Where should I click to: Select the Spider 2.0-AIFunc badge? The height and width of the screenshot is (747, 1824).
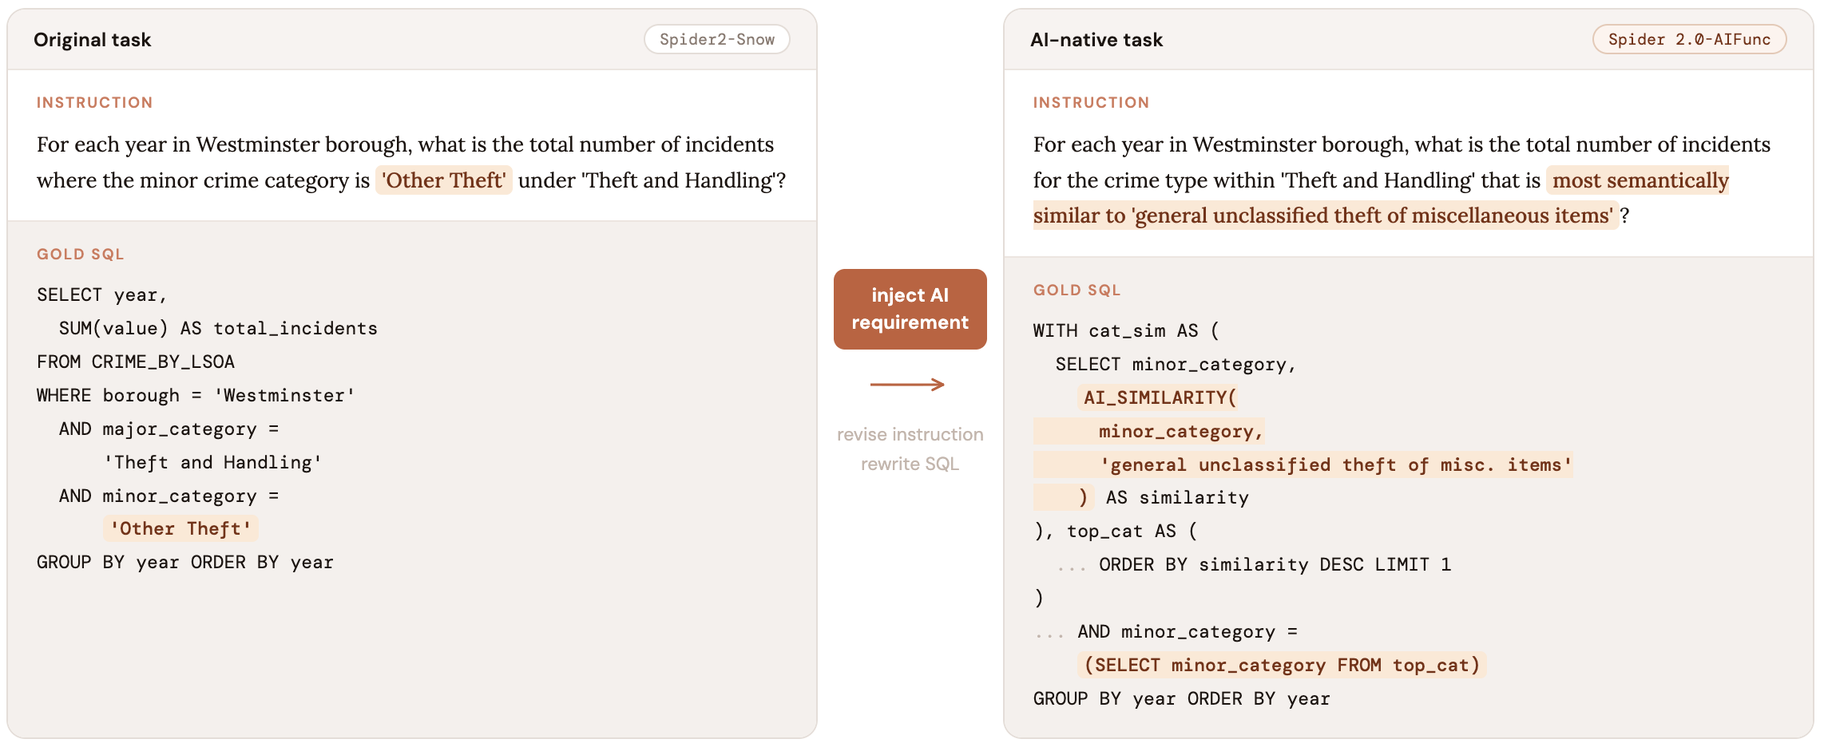(1689, 39)
